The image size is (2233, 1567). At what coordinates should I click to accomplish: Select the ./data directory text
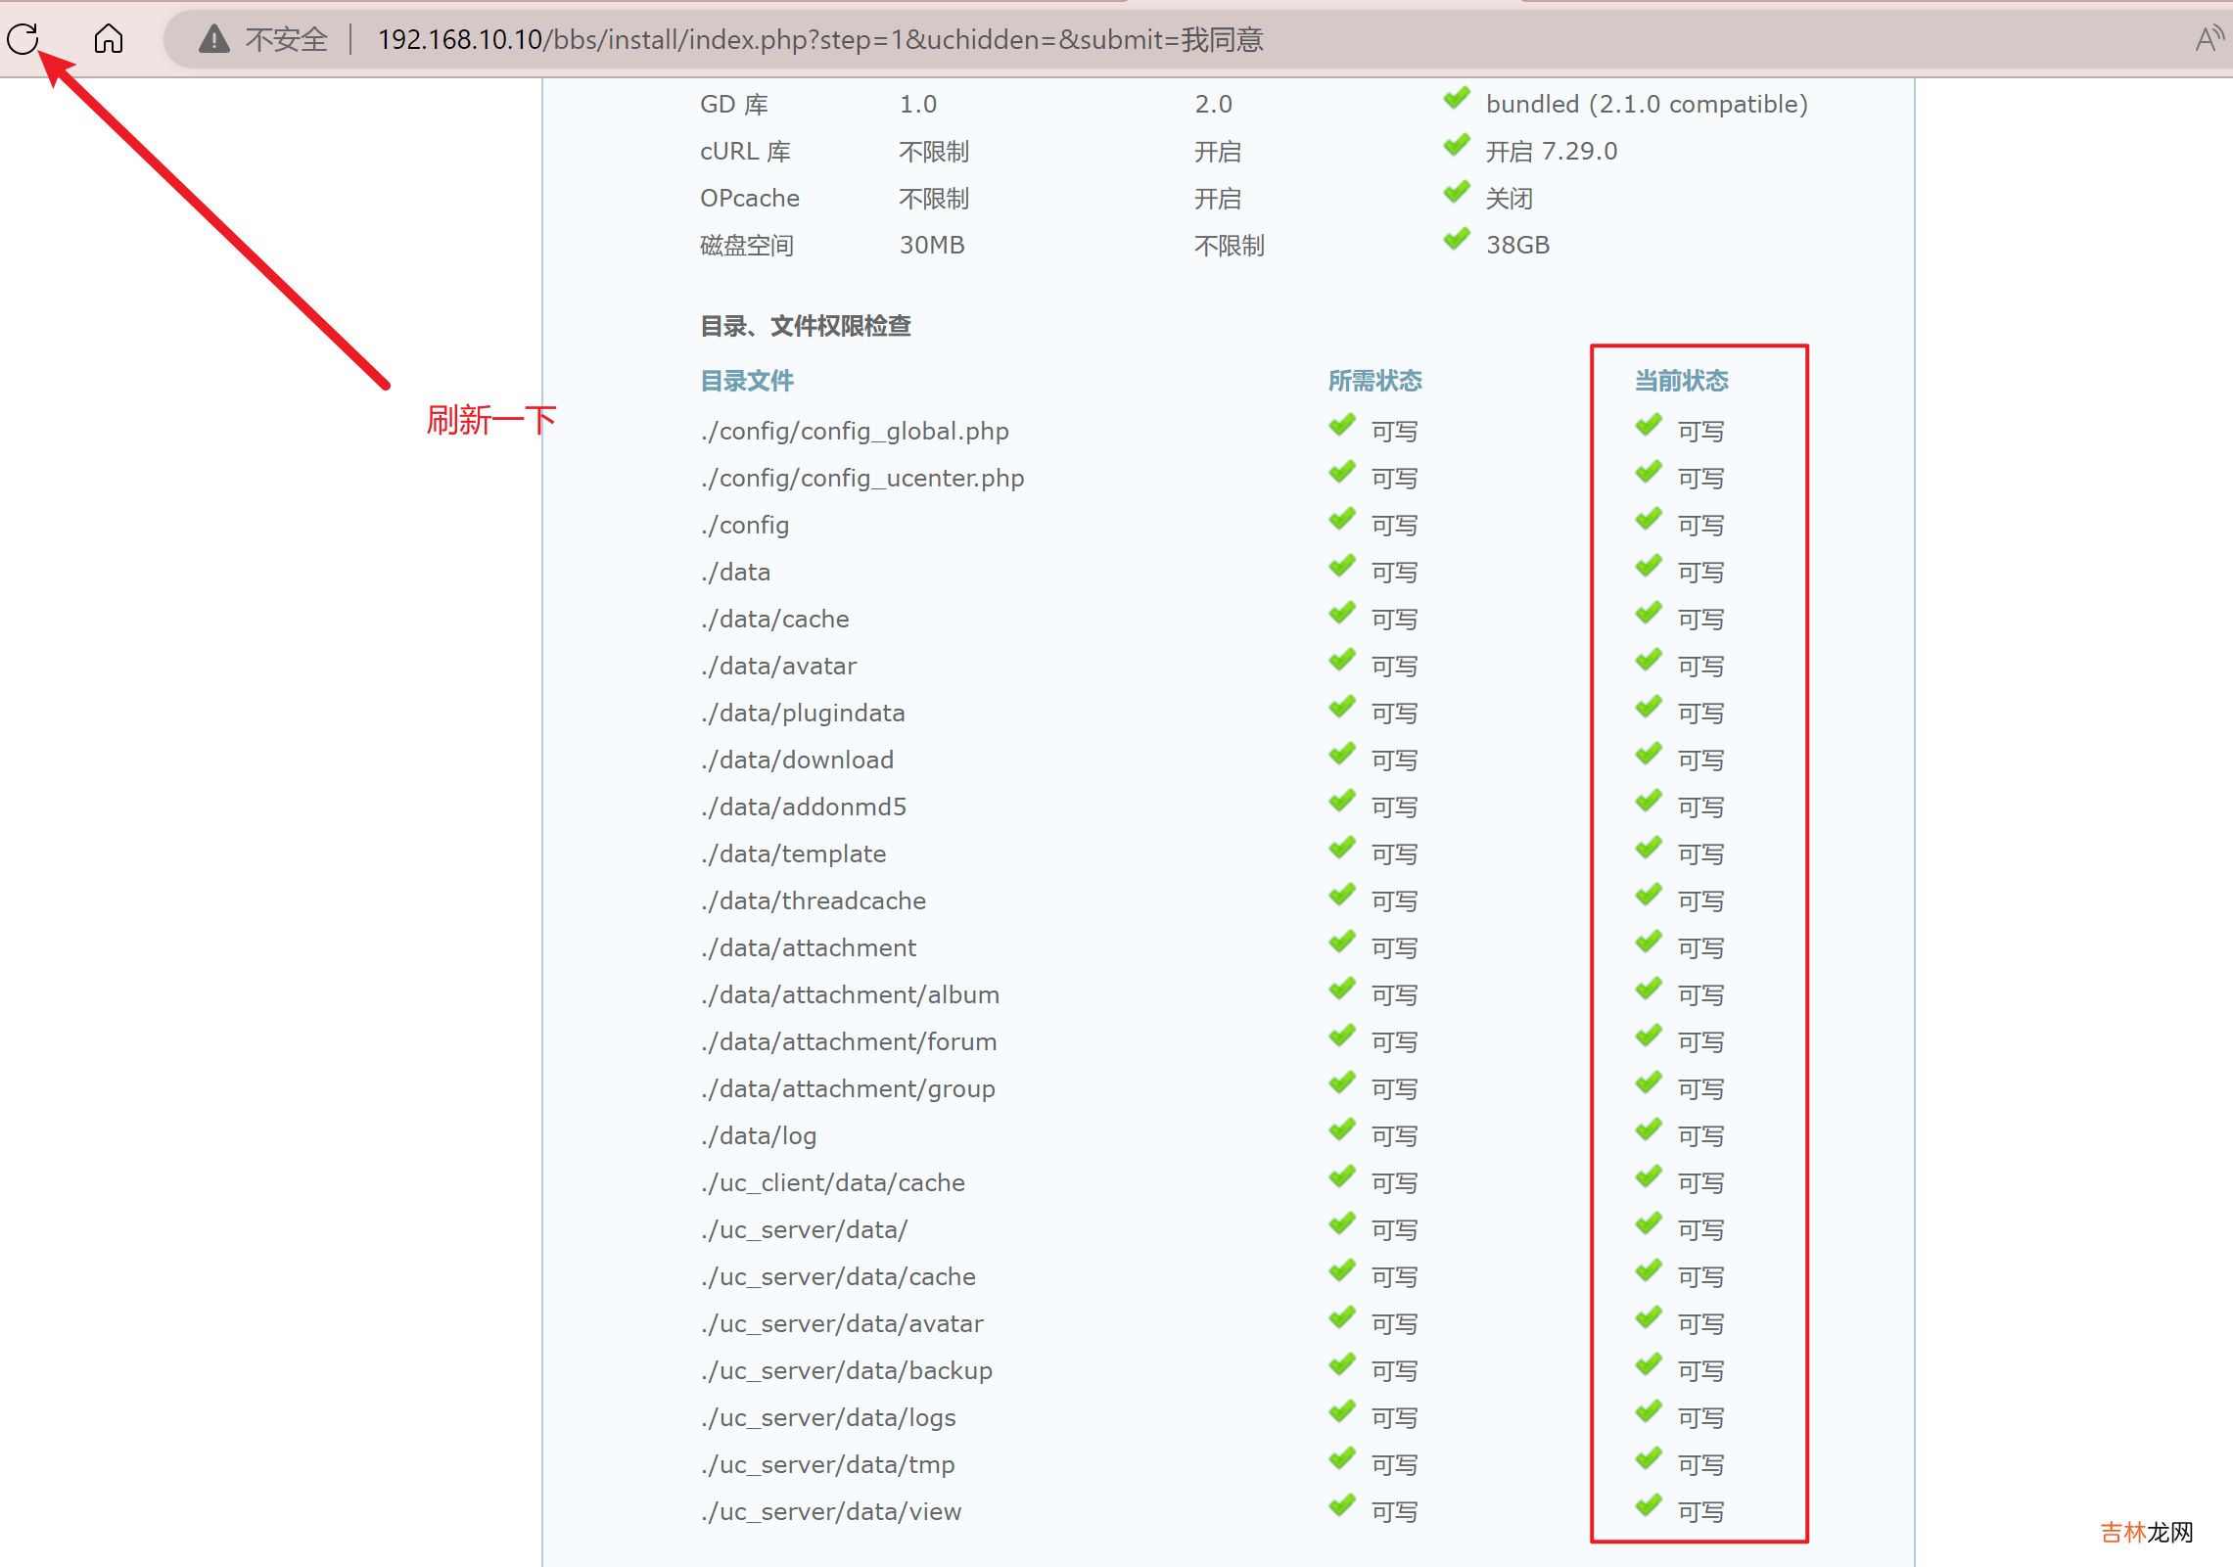point(735,573)
